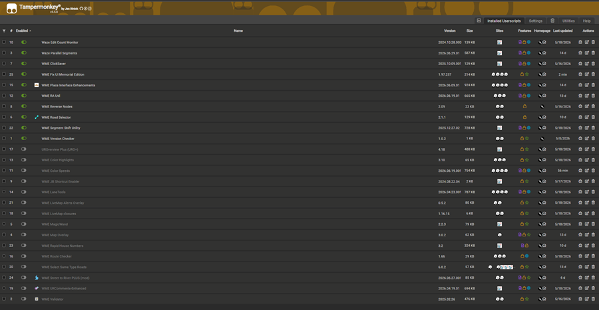Open the Instagram icon in header
Viewport: 599px width, 310px height.
coord(90,9)
